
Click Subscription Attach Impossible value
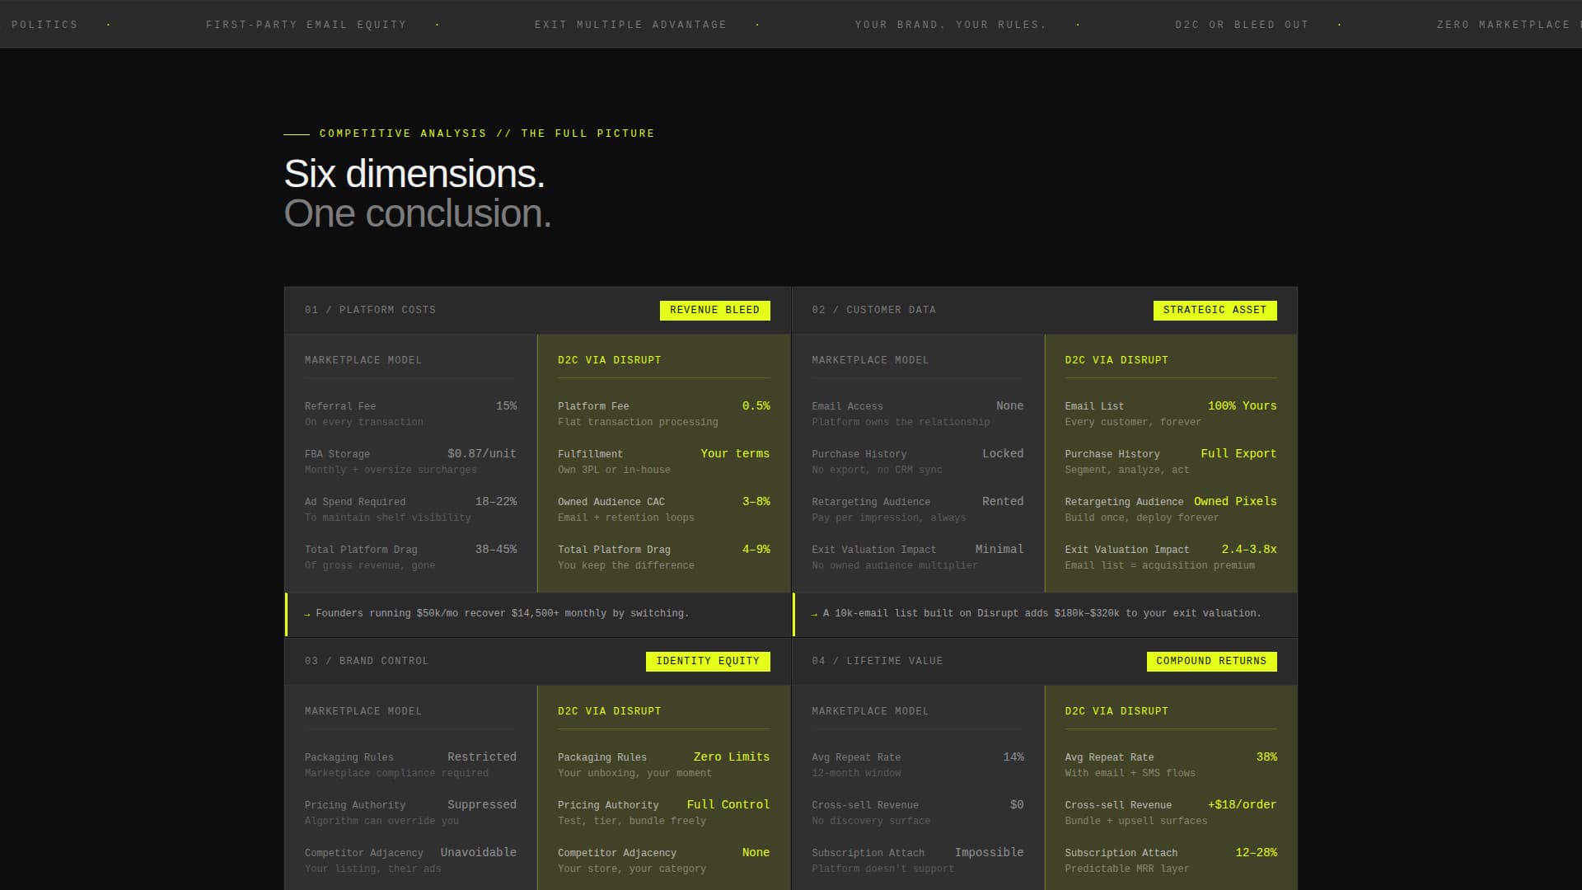(990, 853)
